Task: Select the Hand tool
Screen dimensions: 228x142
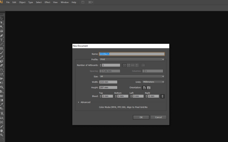Action: pyautogui.click(x=2, y=131)
